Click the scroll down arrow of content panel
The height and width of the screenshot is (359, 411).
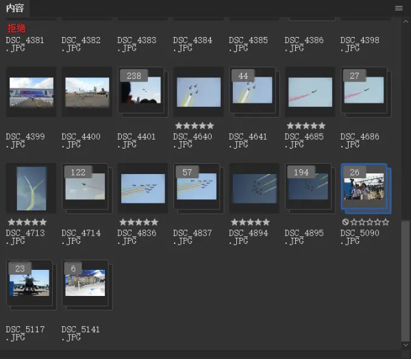point(406,345)
